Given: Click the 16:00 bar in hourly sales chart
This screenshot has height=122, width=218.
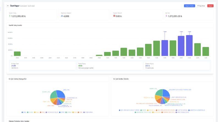Looking at the screenshot, I should point(148,50).
